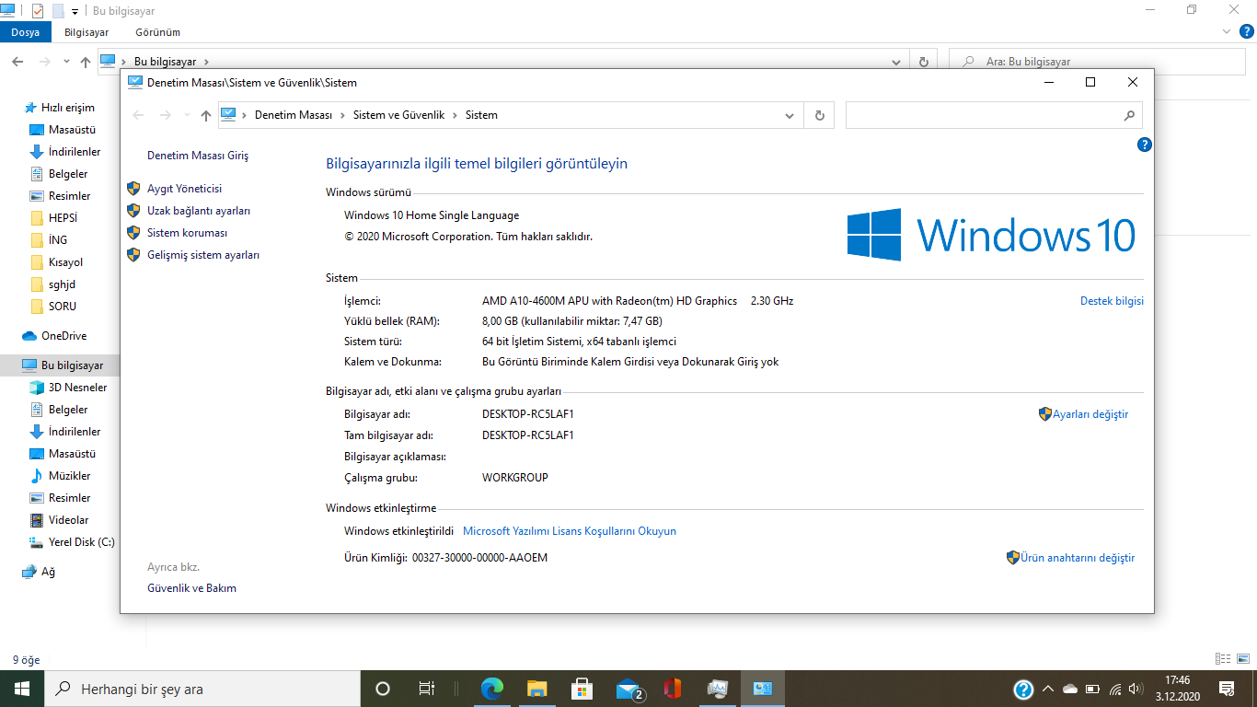Switch to the Bilgisayar ribbon tab
The image size is (1257, 707).
click(86, 32)
